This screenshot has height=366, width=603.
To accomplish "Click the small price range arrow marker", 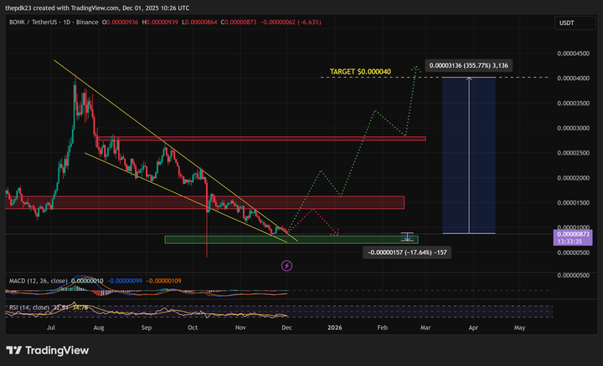I will click(x=407, y=237).
